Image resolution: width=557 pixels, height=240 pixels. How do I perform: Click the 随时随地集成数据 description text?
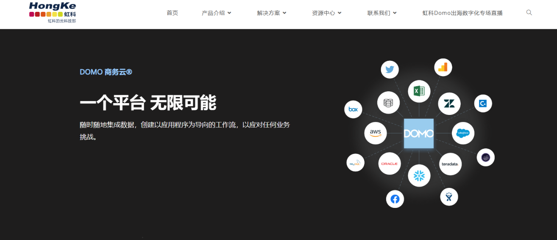pos(185,131)
